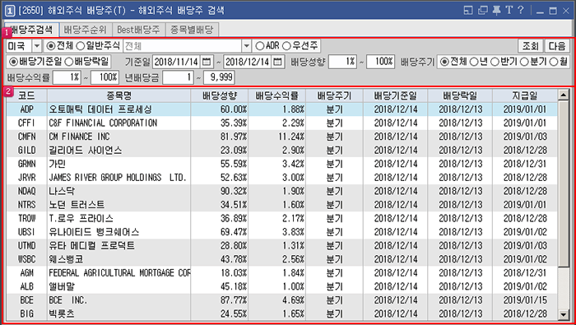Click the 년배당금 minimum field showing 1

(179, 77)
